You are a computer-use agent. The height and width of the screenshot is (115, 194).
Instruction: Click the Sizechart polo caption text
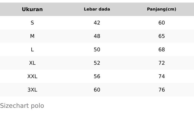point(22,106)
